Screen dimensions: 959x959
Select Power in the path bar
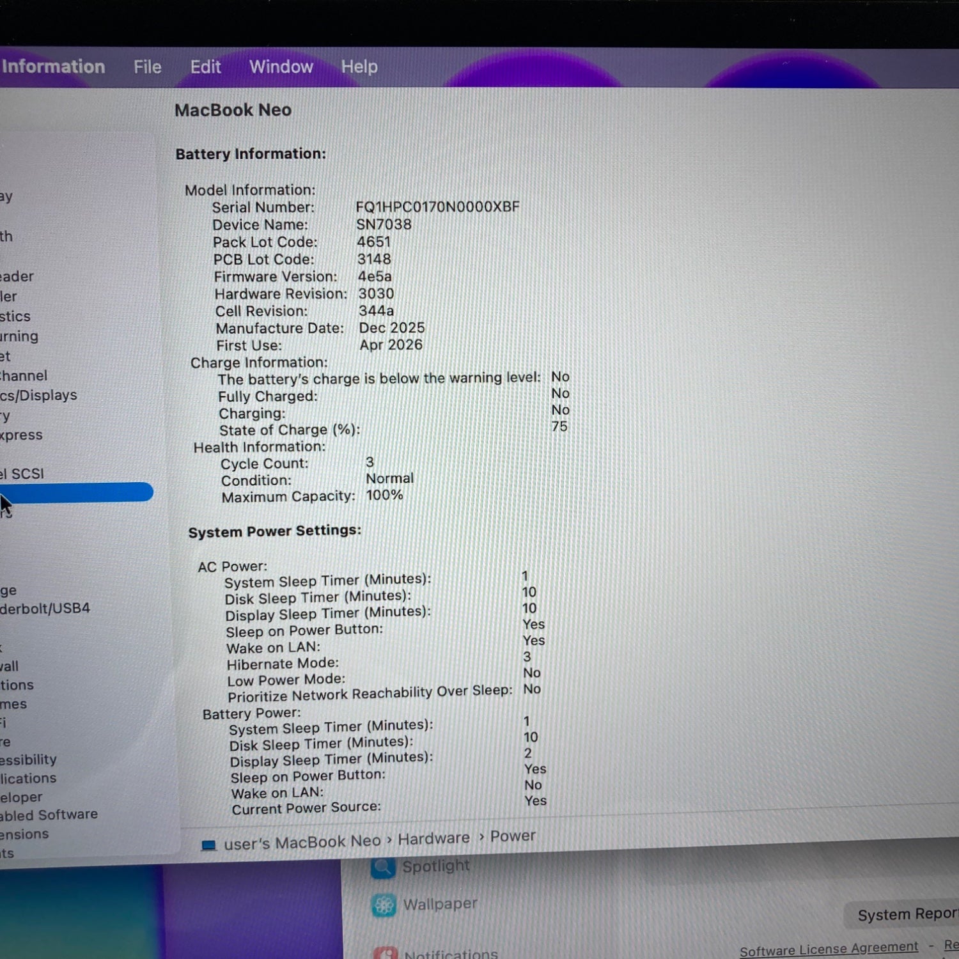pos(513,836)
